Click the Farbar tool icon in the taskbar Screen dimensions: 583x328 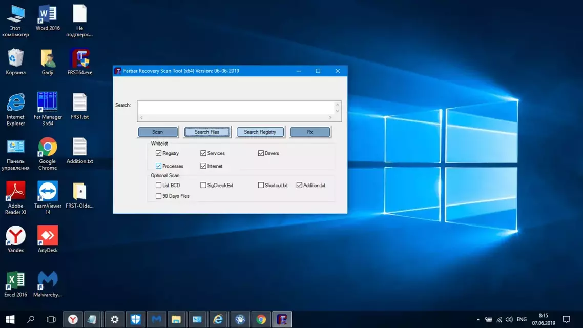(x=282, y=319)
